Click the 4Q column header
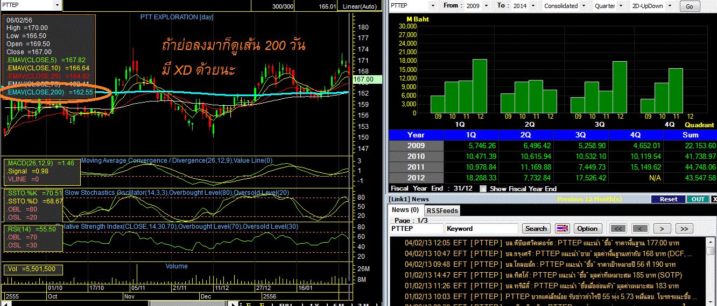The height and width of the screenshot is (306, 717). coord(636,135)
